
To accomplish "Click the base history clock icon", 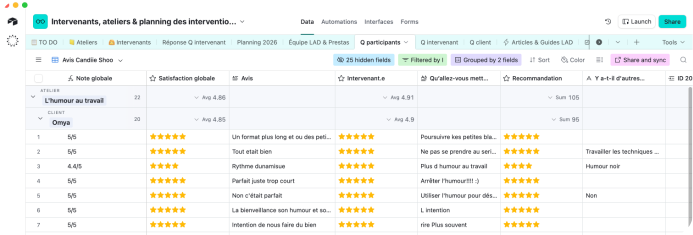I will (608, 21).
